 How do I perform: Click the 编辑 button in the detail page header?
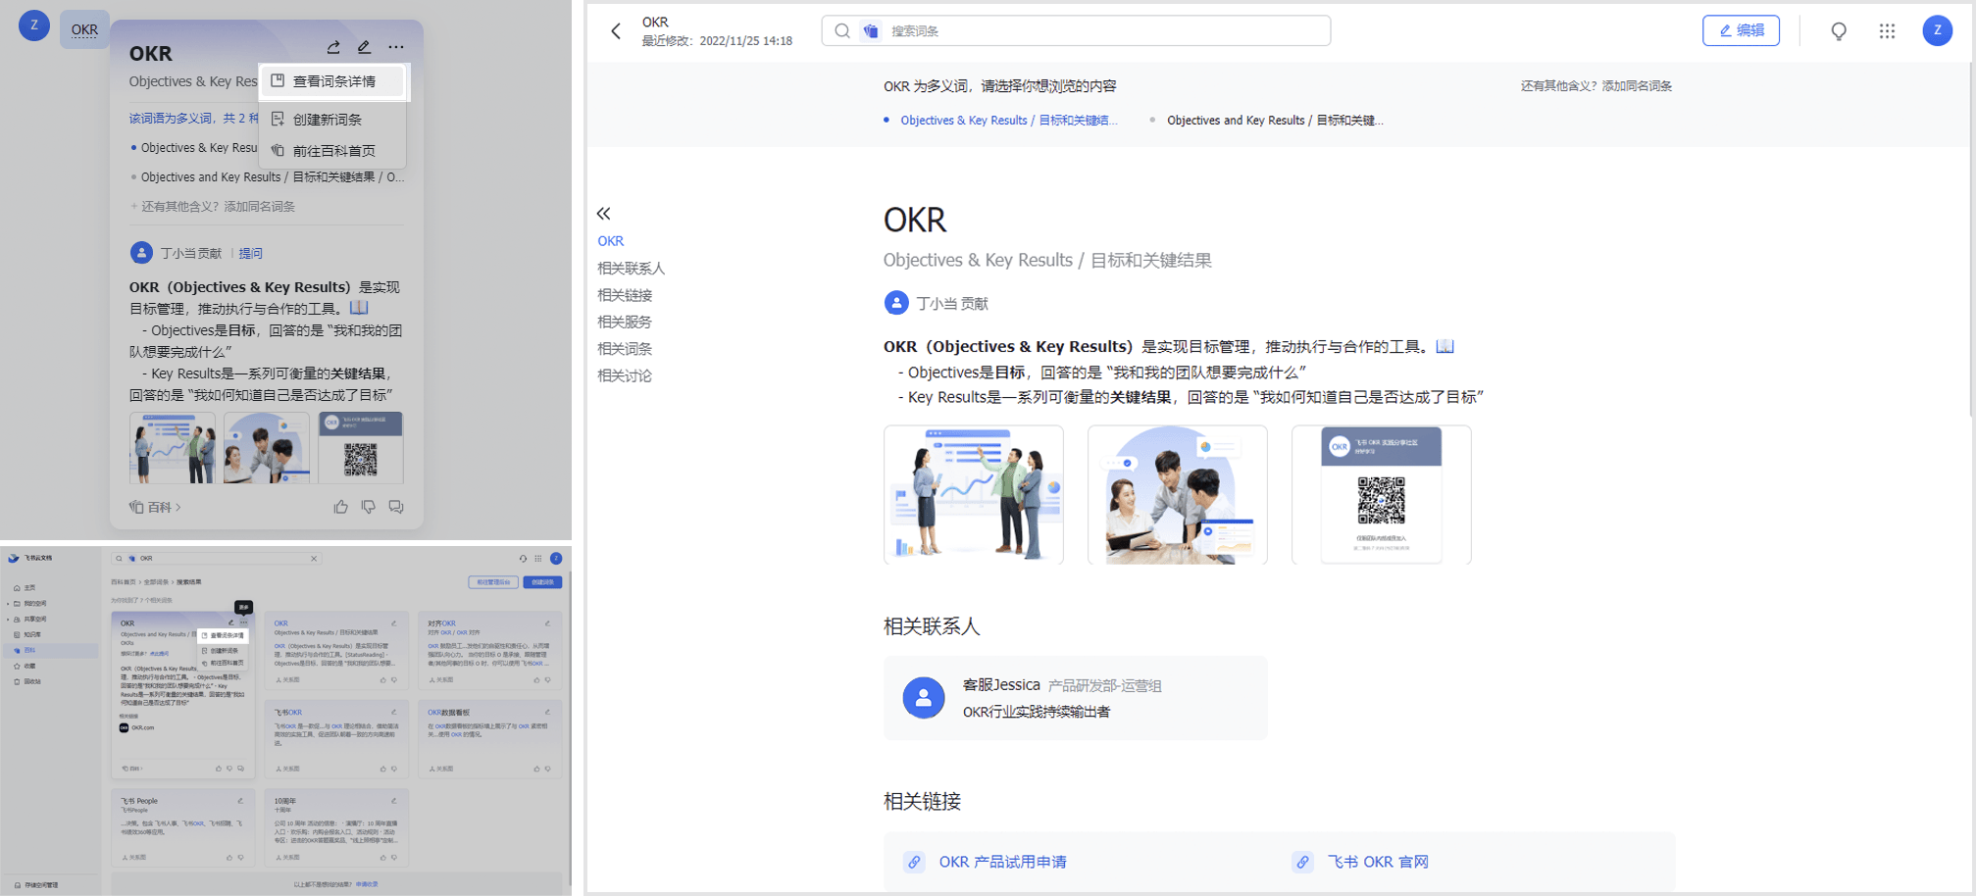[1741, 30]
